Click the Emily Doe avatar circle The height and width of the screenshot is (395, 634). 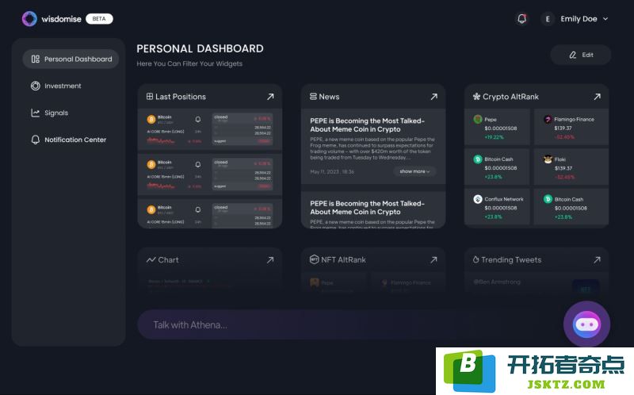(x=548, y=19)
